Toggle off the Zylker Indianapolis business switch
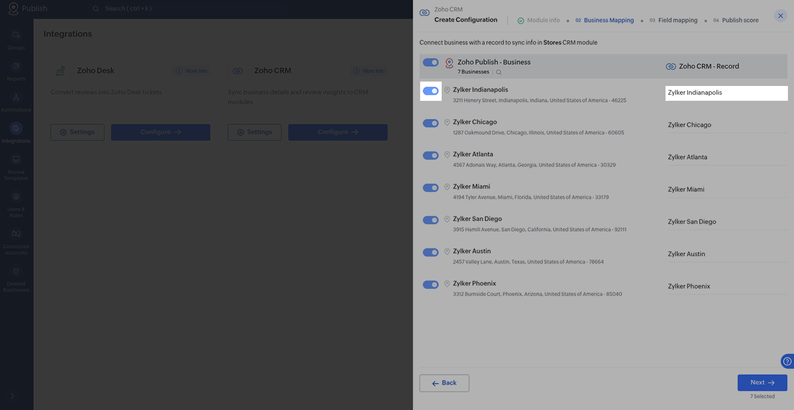The width and height of the screenshot is (794, 410). click(431, 91)
